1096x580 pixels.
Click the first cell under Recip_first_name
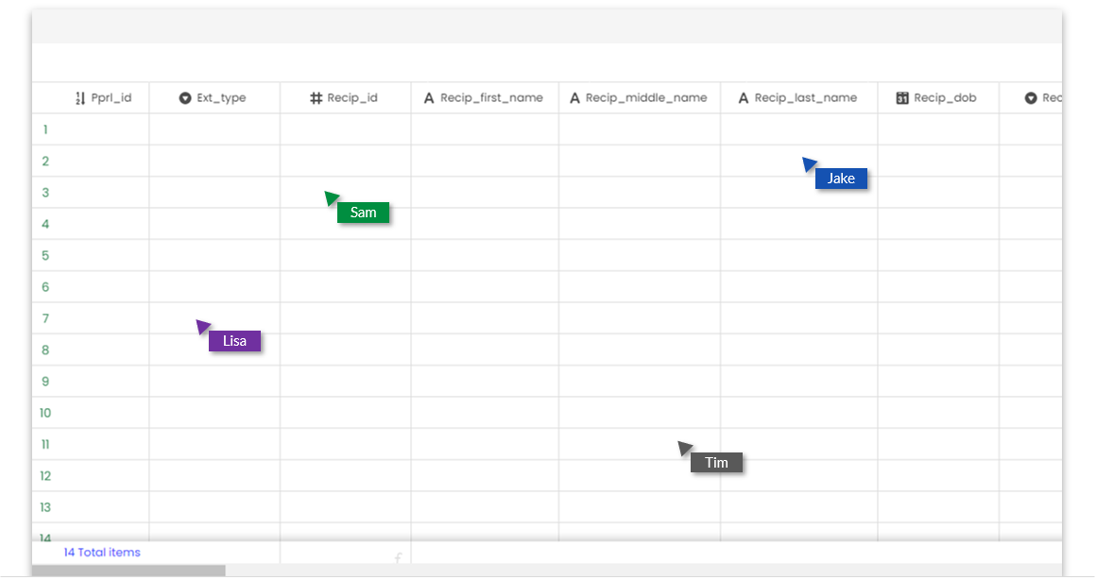[484, 128]
